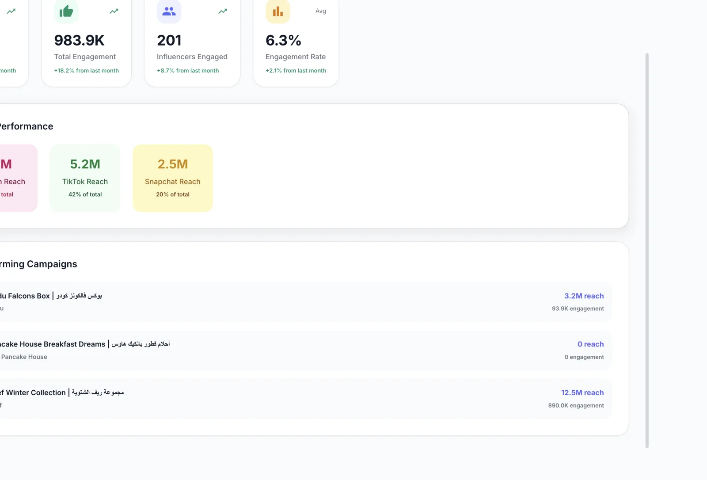This screenshot has height=480, width=707.
Task: Open the TikTok Reach 5.2M tile
Action: 85,178
